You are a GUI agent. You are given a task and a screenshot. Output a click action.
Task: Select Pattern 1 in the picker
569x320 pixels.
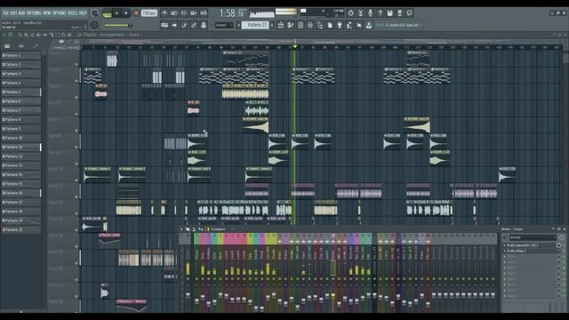21,55
